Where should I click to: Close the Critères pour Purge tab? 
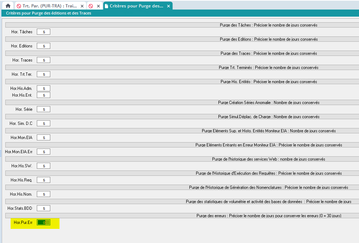pos(169,6)
